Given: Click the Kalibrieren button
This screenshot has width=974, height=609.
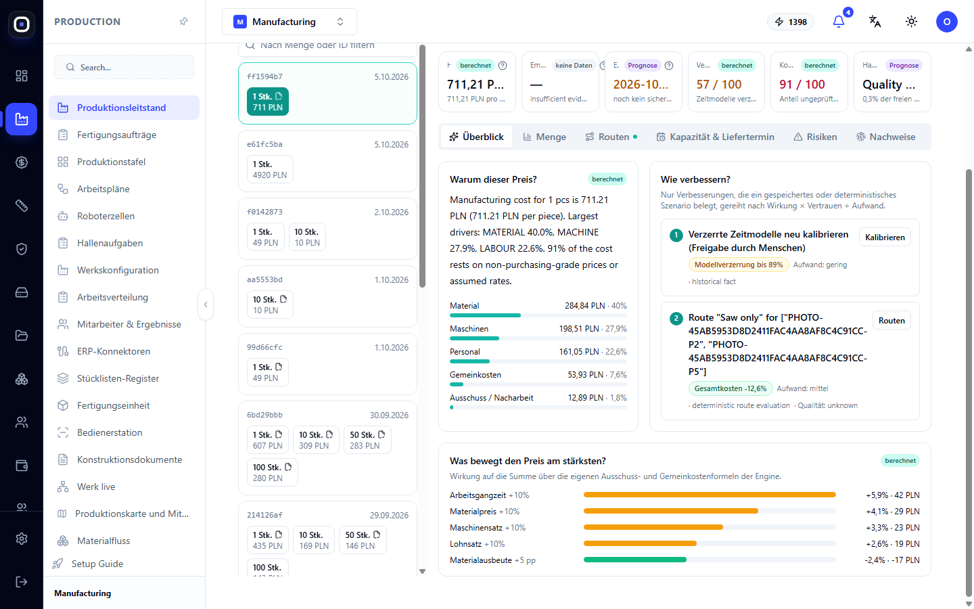Looking at the screenshot, I should coord(885,238).
